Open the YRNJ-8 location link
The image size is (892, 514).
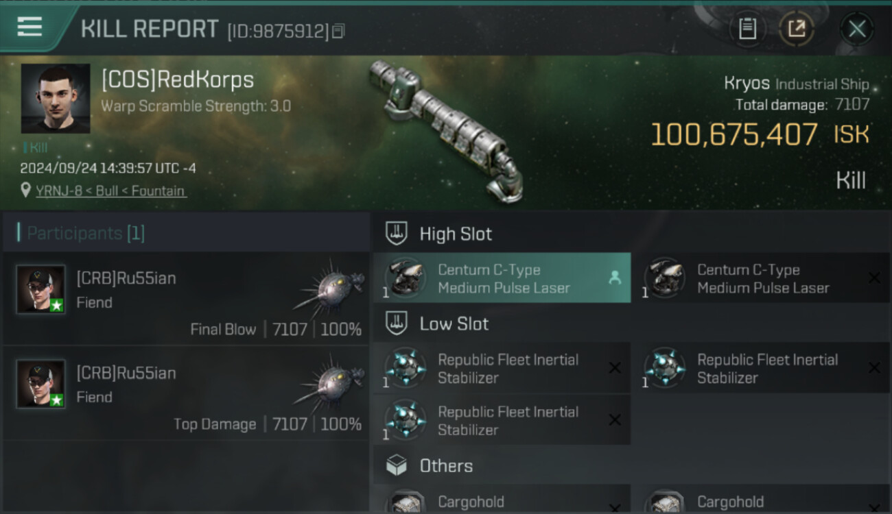pyautogui.click(x=110, y=191)
